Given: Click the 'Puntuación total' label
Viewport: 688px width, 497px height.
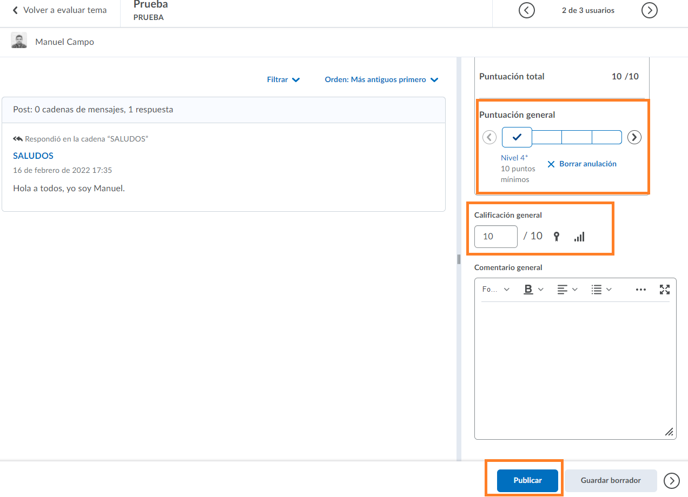Looking at the screenshot, I should pyautogui.click(x=512, y=76).
